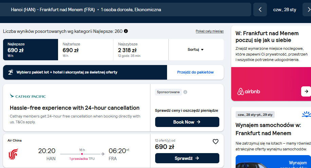Click '12 ofert(y) od' text
The height and width of the screenshot is (168, 311).
[x=165, y=141]
